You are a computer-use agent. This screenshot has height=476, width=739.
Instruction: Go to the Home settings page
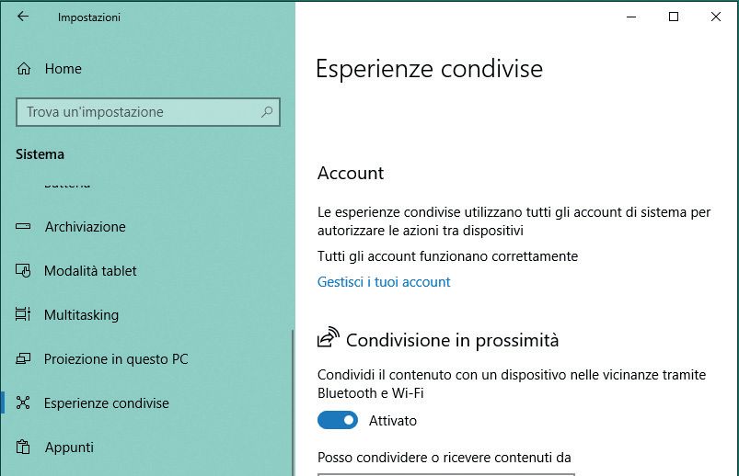(64, 69)
